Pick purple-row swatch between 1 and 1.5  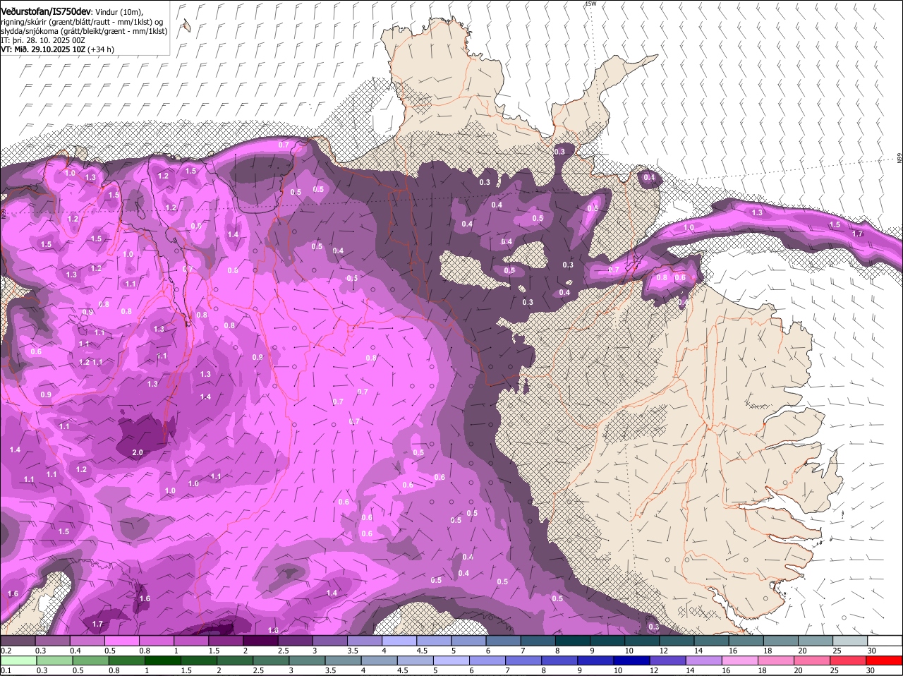pos(190,640)
